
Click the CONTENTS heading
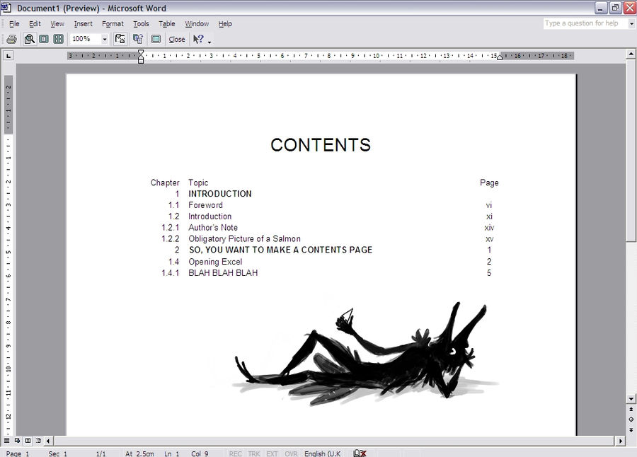tap(321, 145)
